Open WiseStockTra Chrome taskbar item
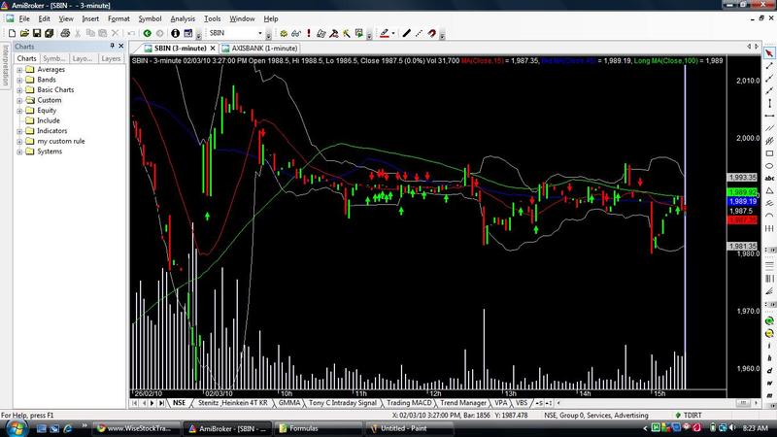The image size is (777, 437). [136, 428]
